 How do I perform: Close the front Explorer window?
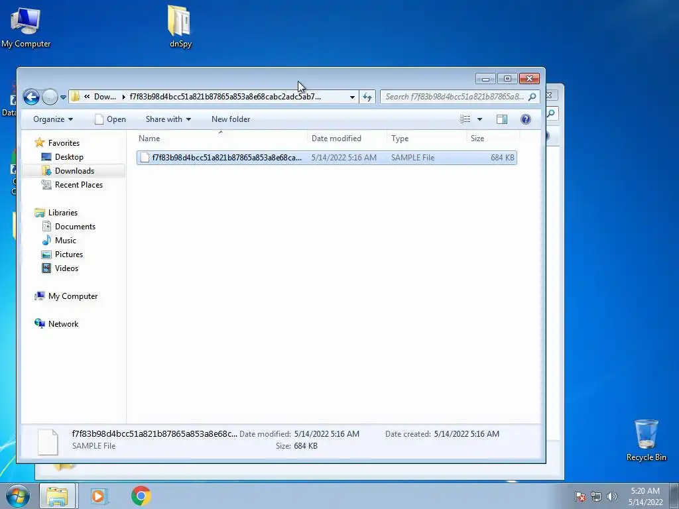pos(529,78)
